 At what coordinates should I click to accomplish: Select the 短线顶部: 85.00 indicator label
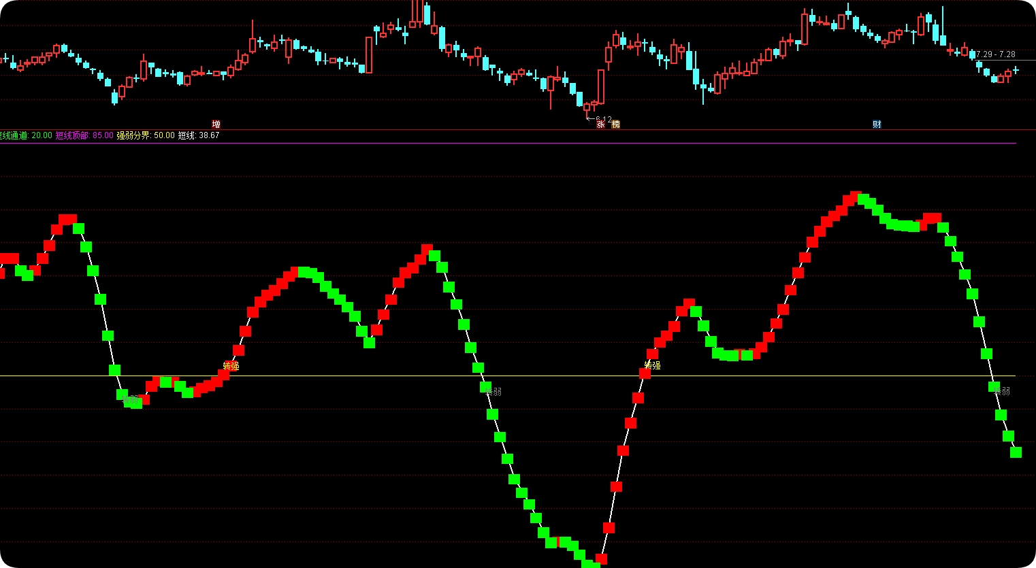pos(84,135)
